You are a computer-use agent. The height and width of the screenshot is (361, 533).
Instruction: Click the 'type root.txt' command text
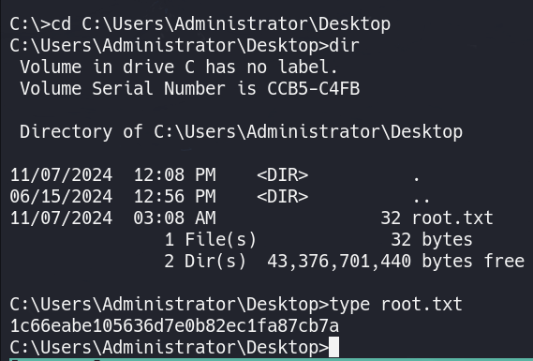(395, 305)
